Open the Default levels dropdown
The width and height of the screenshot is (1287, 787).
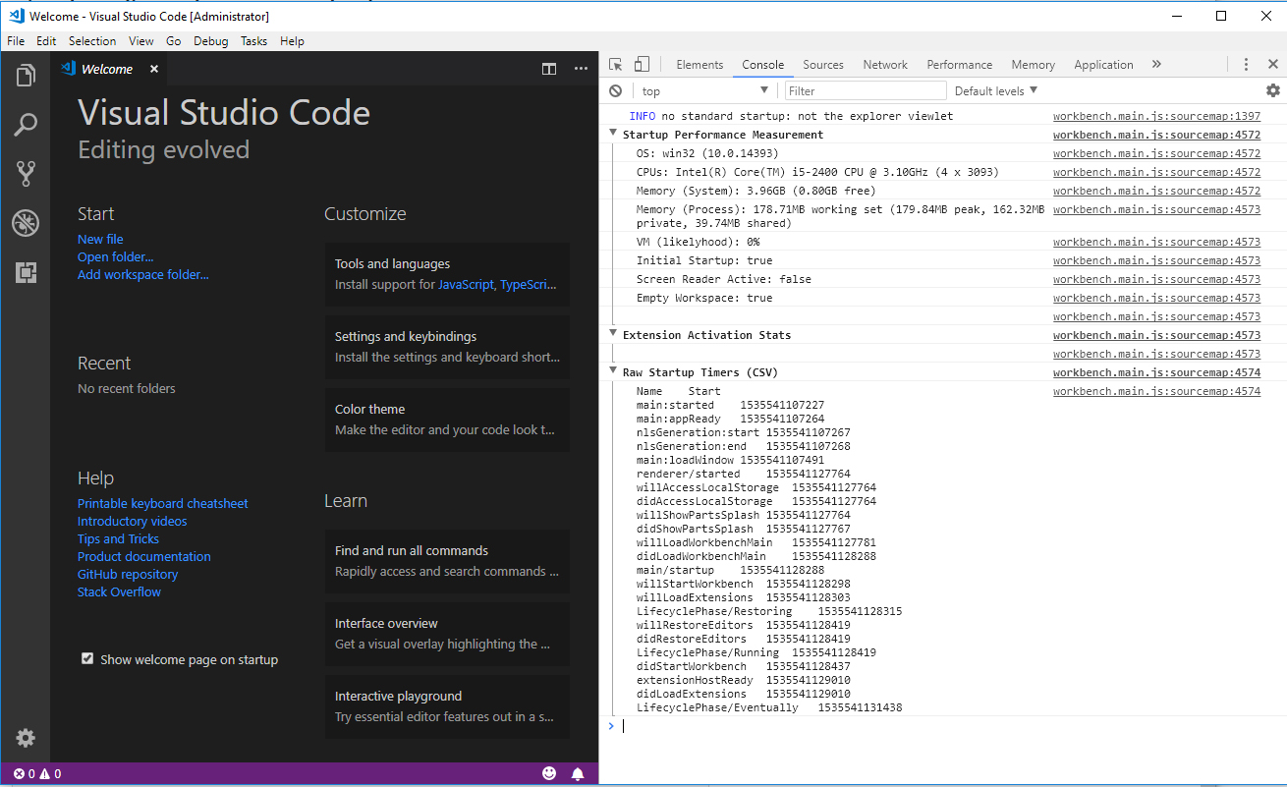[990, 90]
